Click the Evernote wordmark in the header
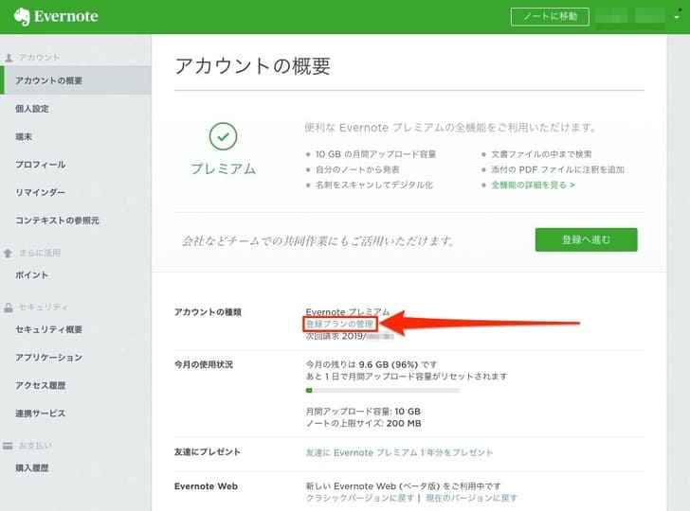Image resolution: width=690 pixels, height=511 pixels. (66, 17)
